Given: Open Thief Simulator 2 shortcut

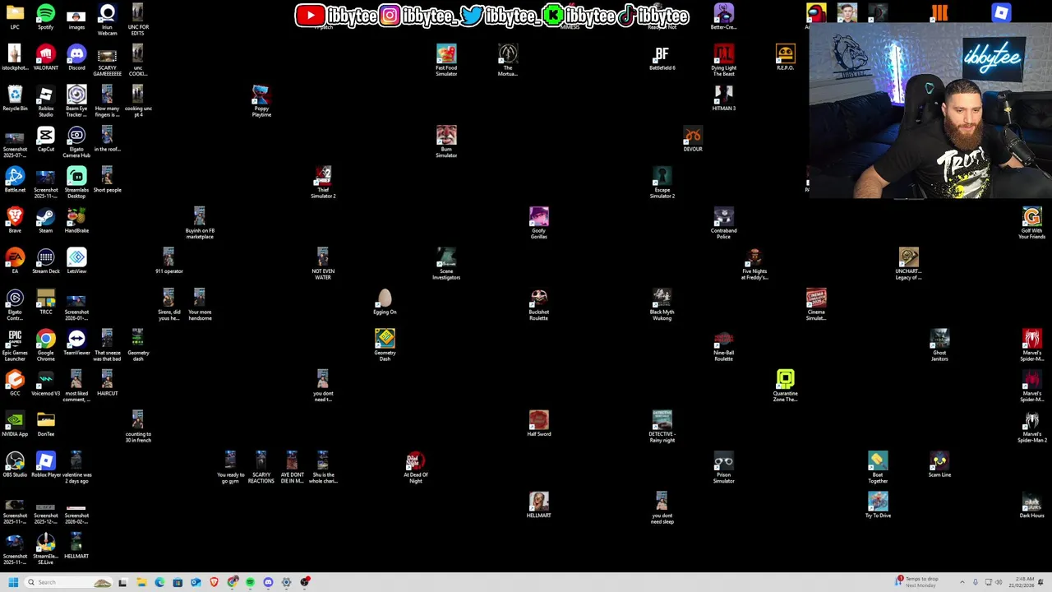Looking at the screenshot, I should 323,182.
